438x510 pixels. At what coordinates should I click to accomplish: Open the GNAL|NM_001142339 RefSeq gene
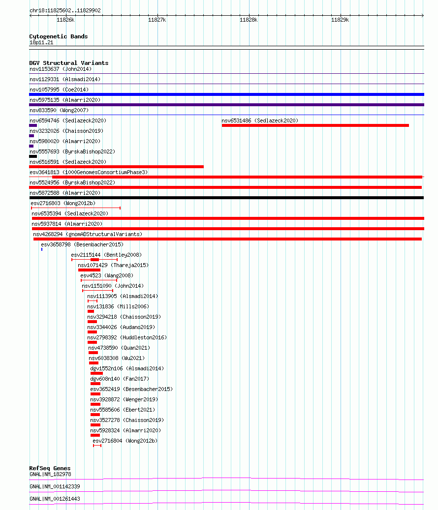[55, 486]
